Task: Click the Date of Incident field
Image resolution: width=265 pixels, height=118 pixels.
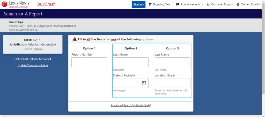Action: tap(127, 83)
